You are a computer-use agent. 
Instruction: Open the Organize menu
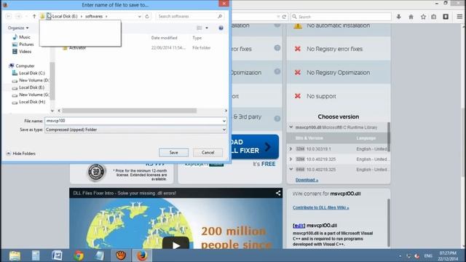[x=18, y=28]
